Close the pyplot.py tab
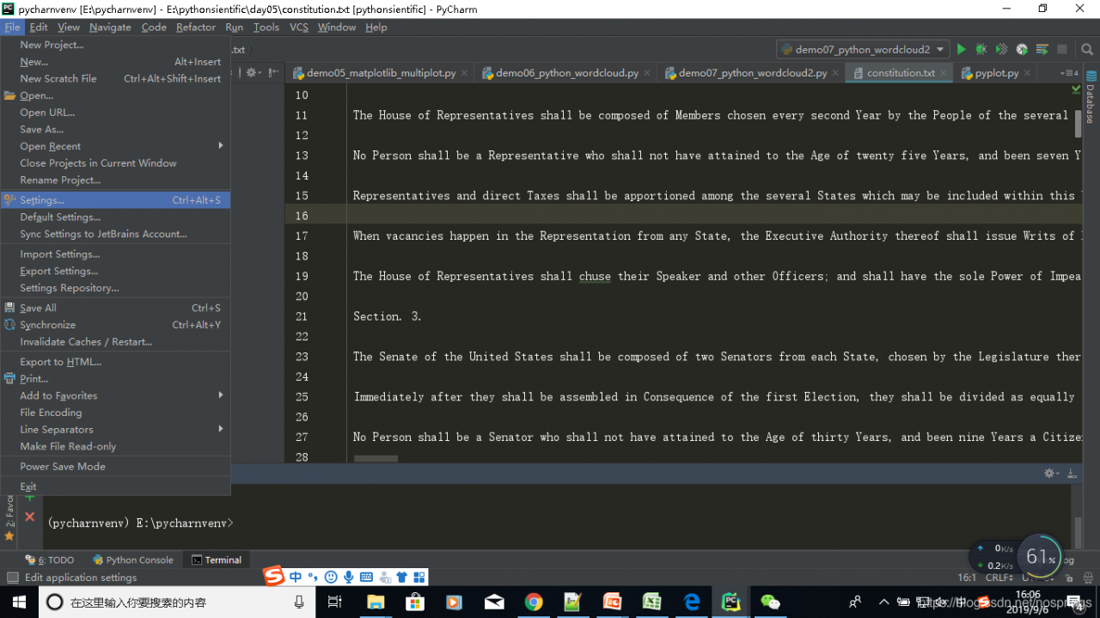1100x618 pixels. [x=1029, y=73]
